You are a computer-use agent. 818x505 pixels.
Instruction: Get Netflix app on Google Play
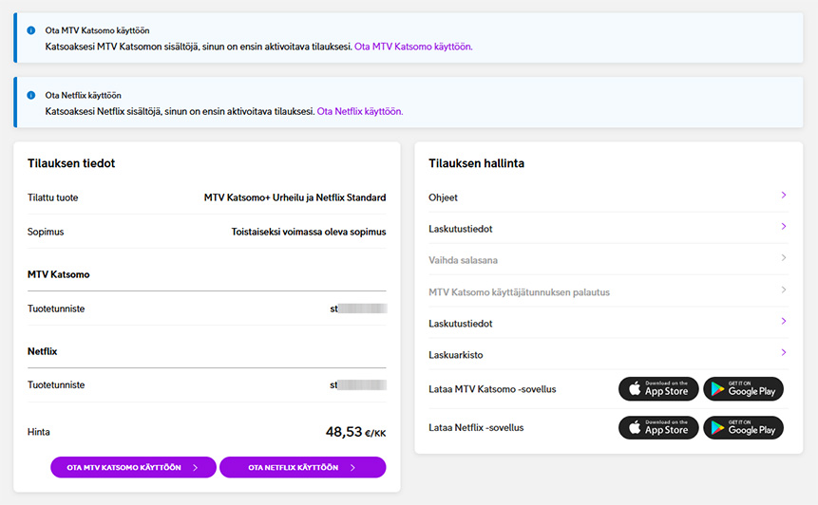coord(743,428)
